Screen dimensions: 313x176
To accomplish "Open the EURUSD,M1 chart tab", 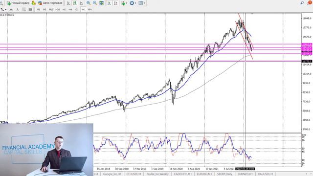I will (204, 174).
